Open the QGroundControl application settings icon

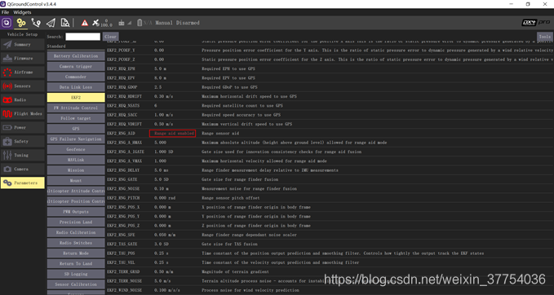[x=7, y=23]
